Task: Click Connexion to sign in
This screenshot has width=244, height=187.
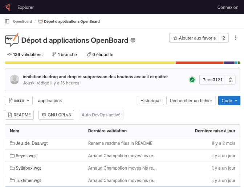Action: click(x=228, y=7)
